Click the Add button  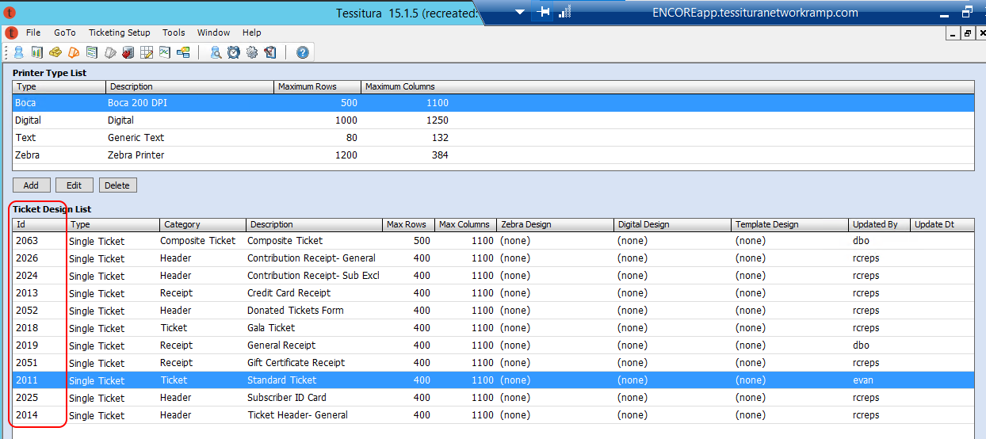(x=31, y=185)
